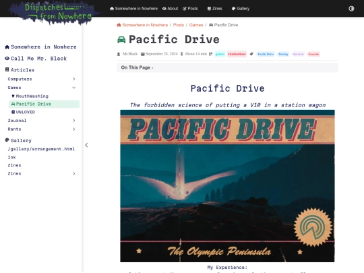Image resolution: width=364 pixels, height=273 pixels.
Task: Click the palette icon beside sidebar Gallery
Action: [7, 140]
